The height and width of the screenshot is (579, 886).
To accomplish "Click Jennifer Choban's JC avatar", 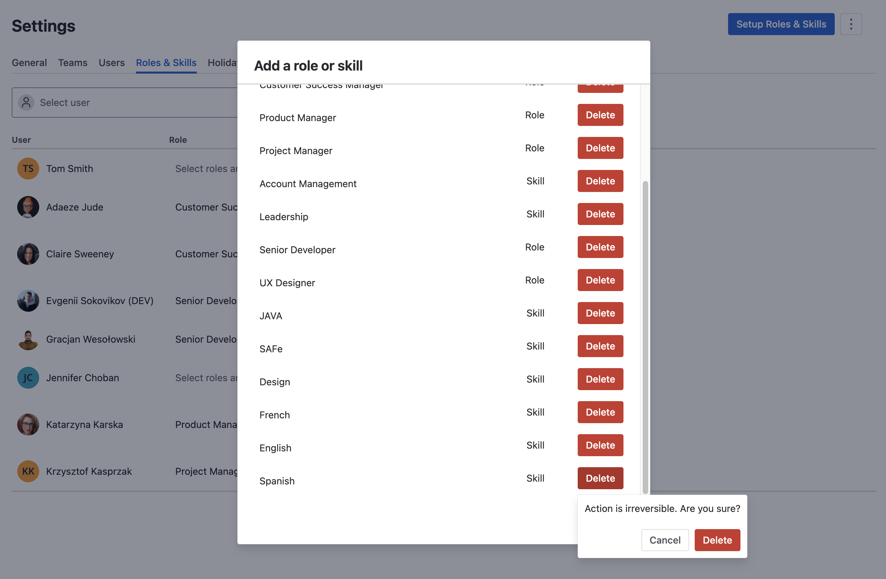I will 28,378.
